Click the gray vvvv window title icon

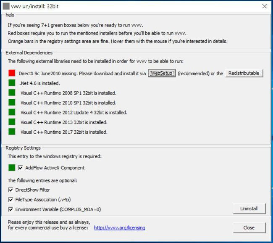click(6, 6)
